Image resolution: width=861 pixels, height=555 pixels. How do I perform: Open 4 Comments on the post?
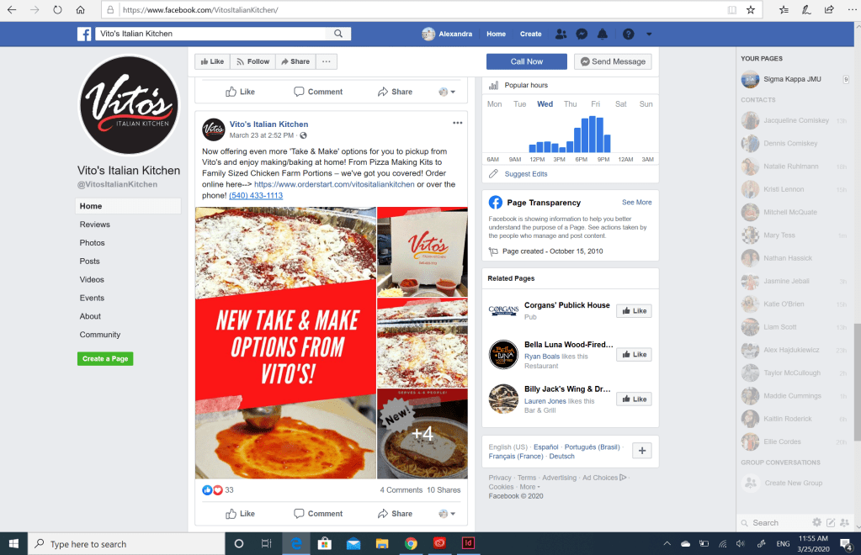[401, 489]
